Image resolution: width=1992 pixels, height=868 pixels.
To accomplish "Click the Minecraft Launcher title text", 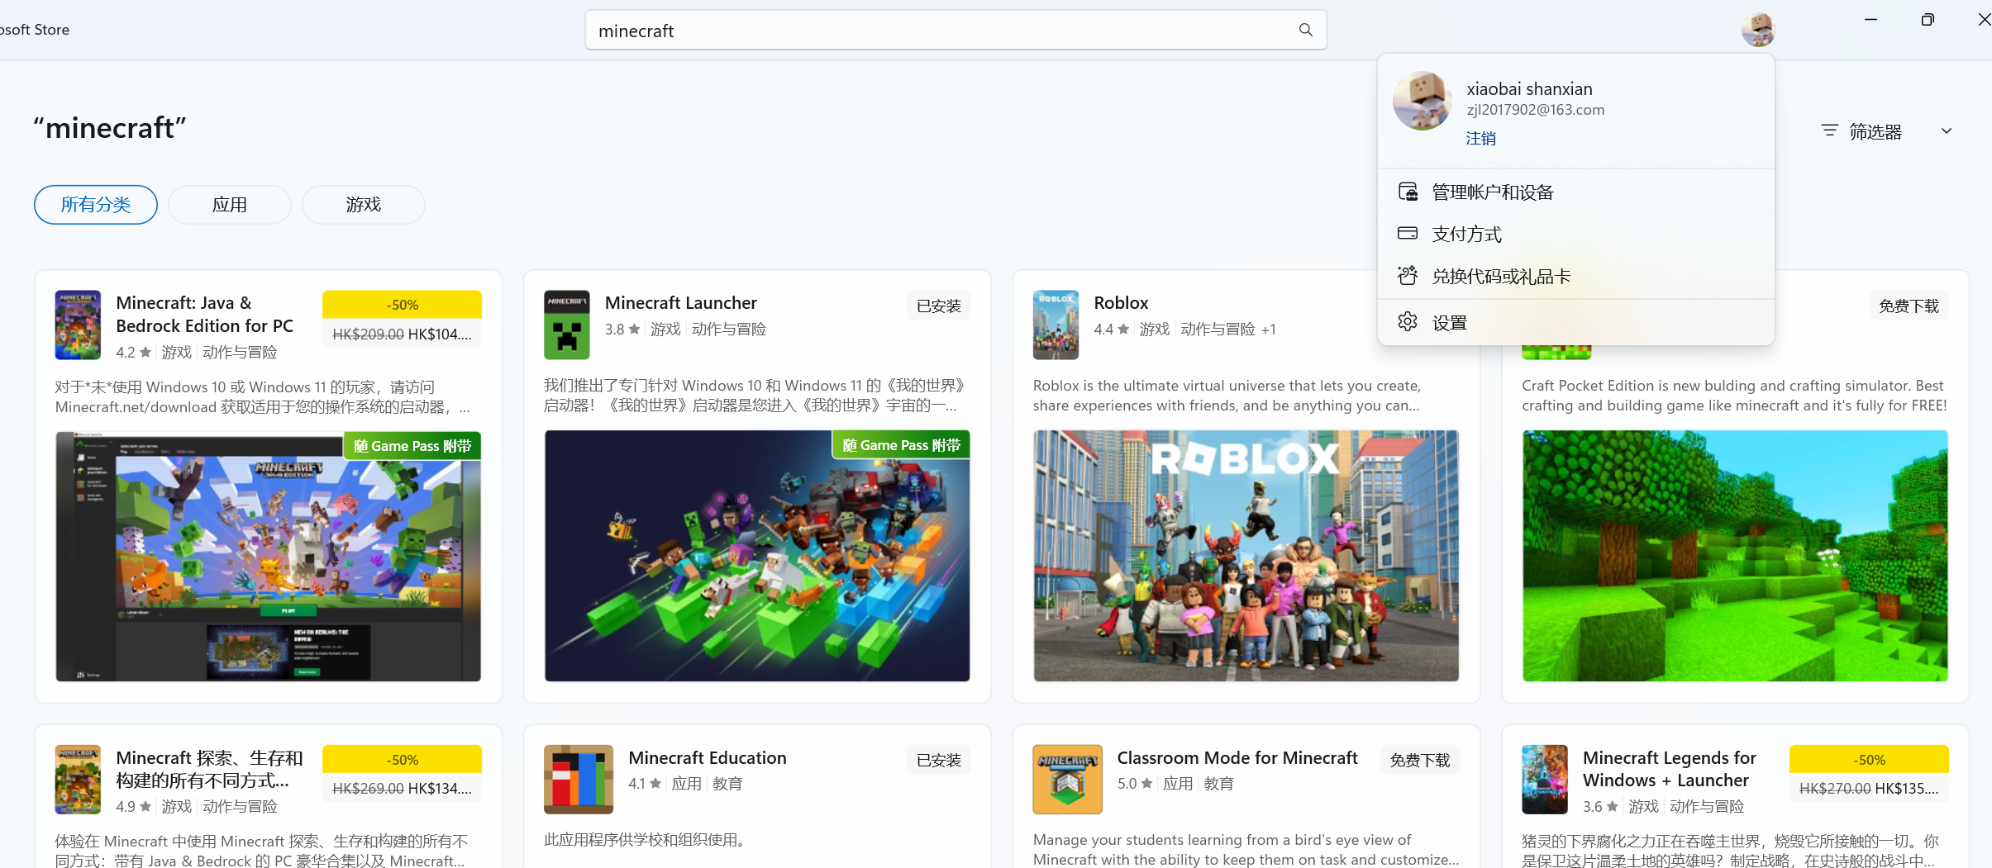I will (681, 303).
